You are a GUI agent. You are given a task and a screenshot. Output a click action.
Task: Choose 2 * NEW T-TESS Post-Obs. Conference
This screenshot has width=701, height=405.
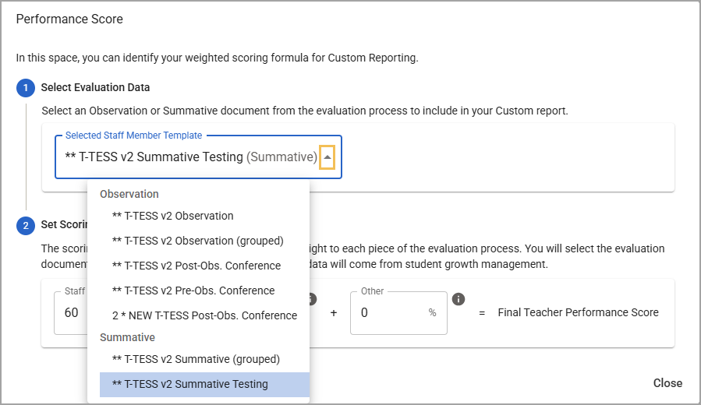(x=204, y=315)
